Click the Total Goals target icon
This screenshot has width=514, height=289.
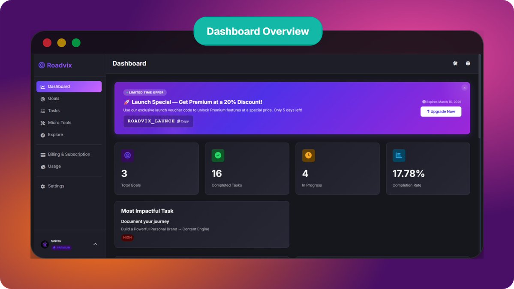(127, 155)
